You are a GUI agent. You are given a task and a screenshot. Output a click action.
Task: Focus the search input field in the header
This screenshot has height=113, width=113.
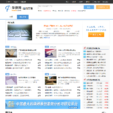coord(61,7)
